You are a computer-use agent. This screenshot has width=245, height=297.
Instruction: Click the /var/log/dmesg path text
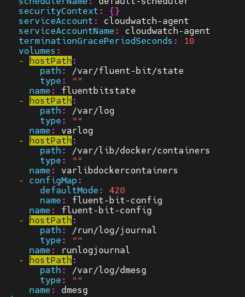click(x=109, y=270)
